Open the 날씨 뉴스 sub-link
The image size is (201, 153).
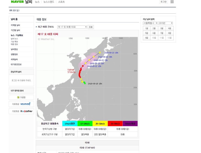14,39
